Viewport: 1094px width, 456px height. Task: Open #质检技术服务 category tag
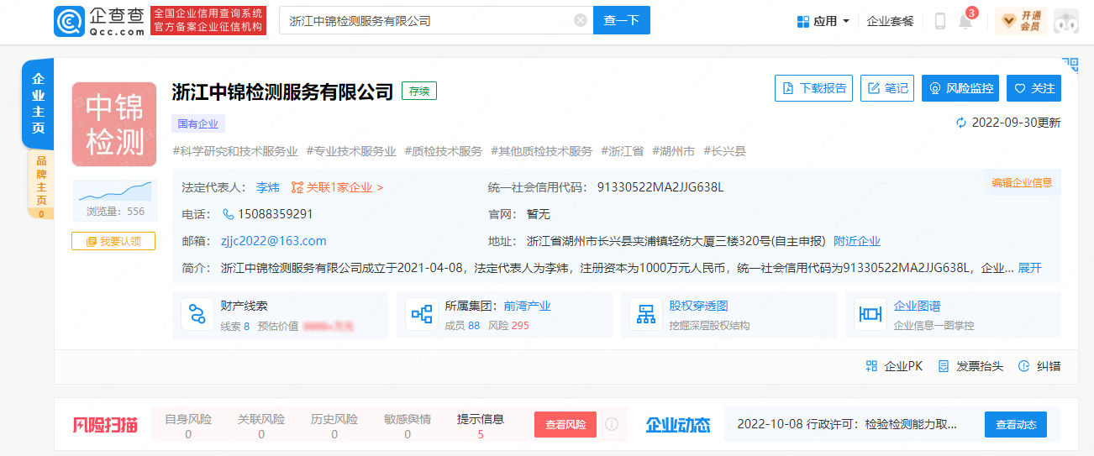[x=444, y=151]
